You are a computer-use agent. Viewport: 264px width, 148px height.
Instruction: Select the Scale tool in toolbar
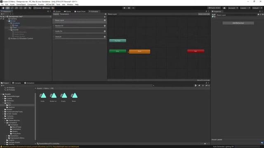pos(16,8)
